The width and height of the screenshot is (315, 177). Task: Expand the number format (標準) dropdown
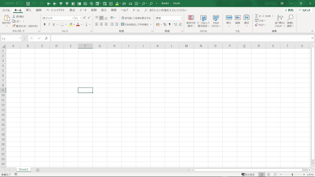tap(181, 18)
